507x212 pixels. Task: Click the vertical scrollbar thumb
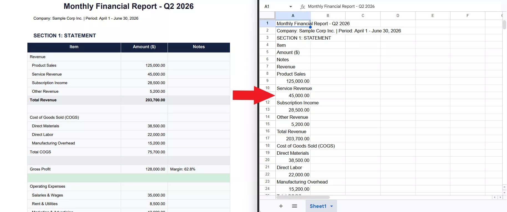(505, 24)
